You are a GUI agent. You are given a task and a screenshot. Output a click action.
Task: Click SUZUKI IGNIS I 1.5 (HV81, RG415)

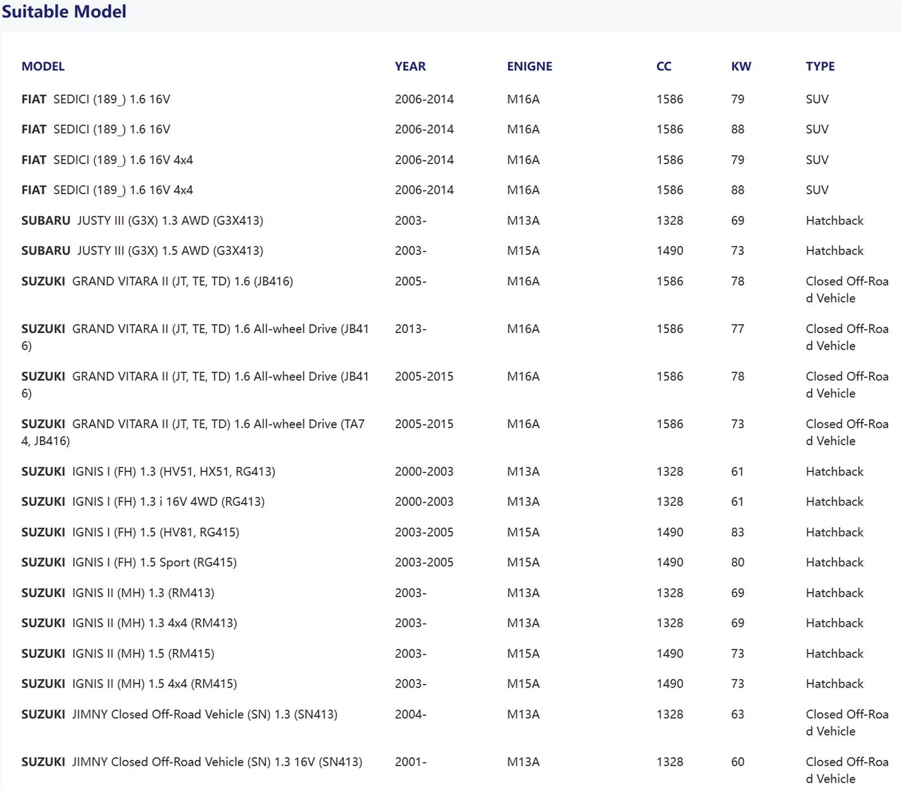click(130, 532)
